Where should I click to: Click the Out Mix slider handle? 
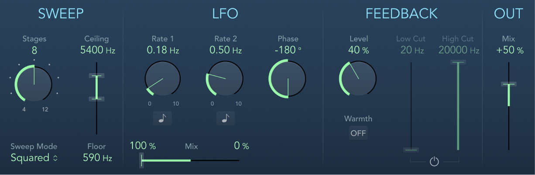pos(508,84)
